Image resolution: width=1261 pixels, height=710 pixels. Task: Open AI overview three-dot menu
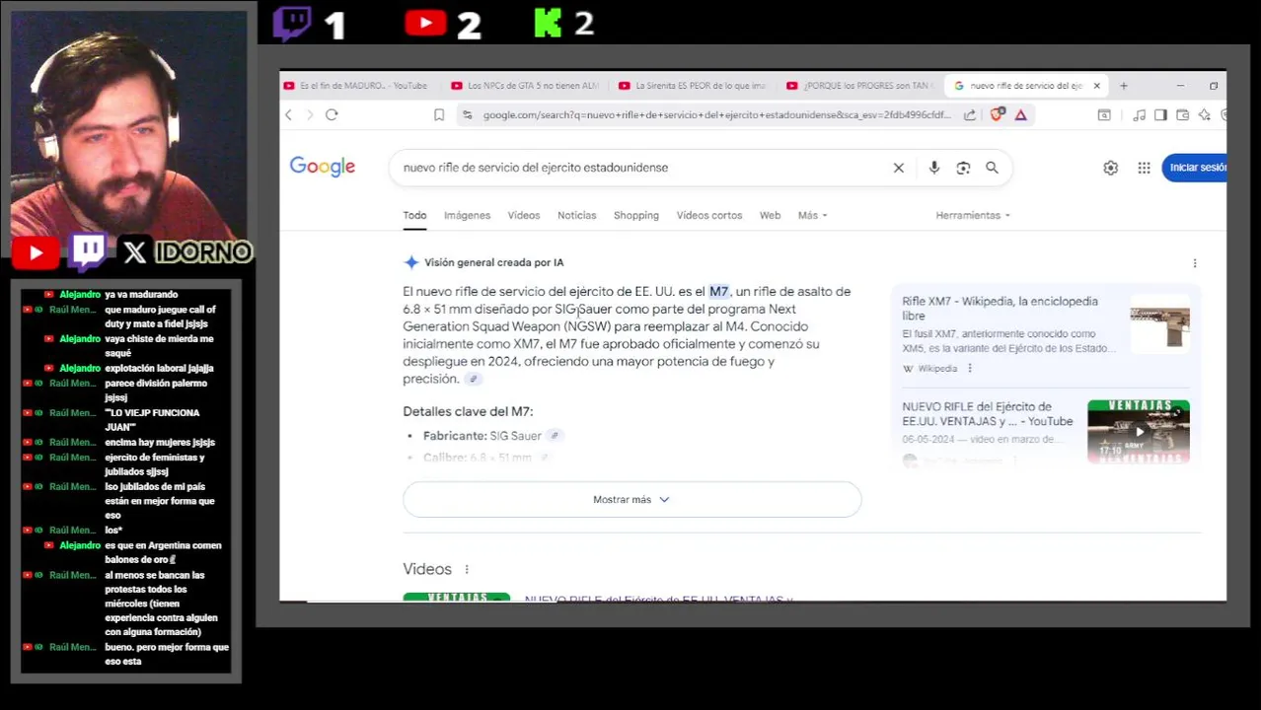(x=1194, y=263)
